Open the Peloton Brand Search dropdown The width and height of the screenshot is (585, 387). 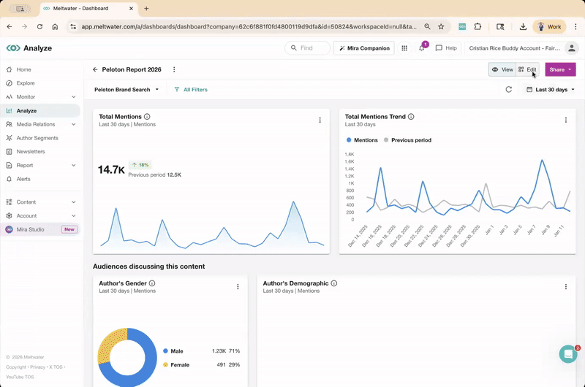pyautogui.click(x=127, y=90)
